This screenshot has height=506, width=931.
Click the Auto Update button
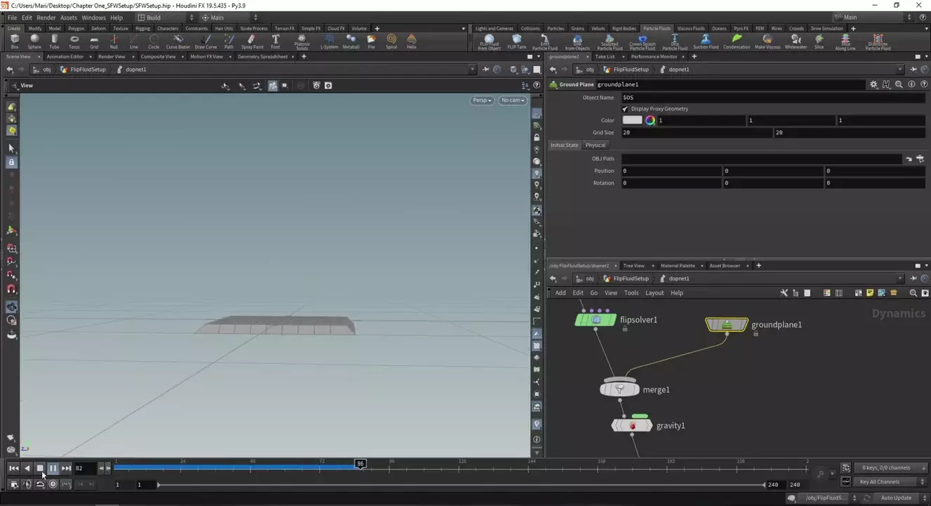(x=896, y=498)
